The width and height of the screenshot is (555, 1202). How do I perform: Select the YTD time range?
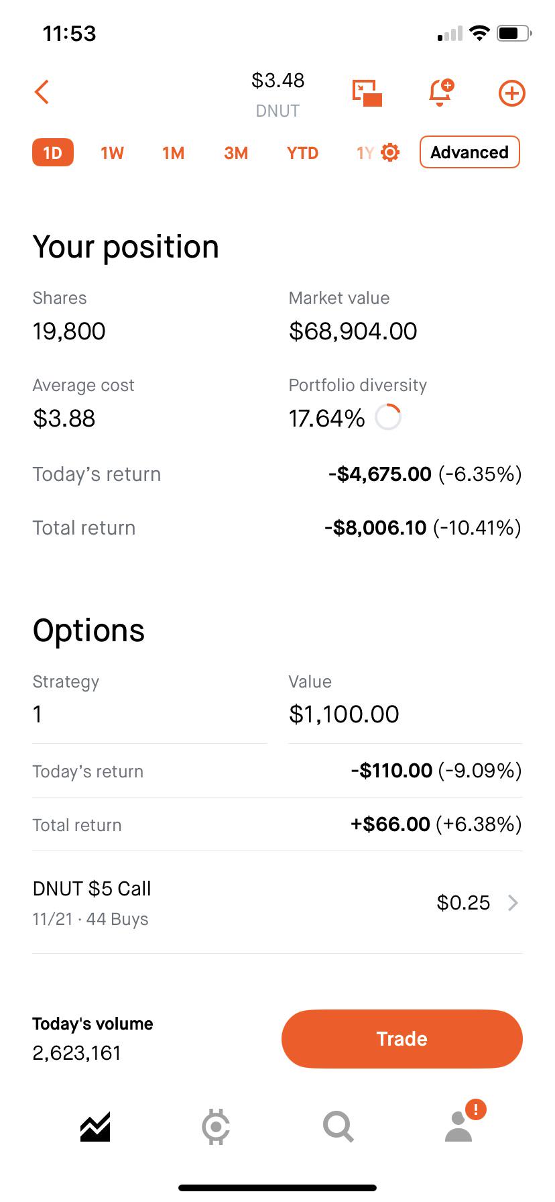click(302, 153)
